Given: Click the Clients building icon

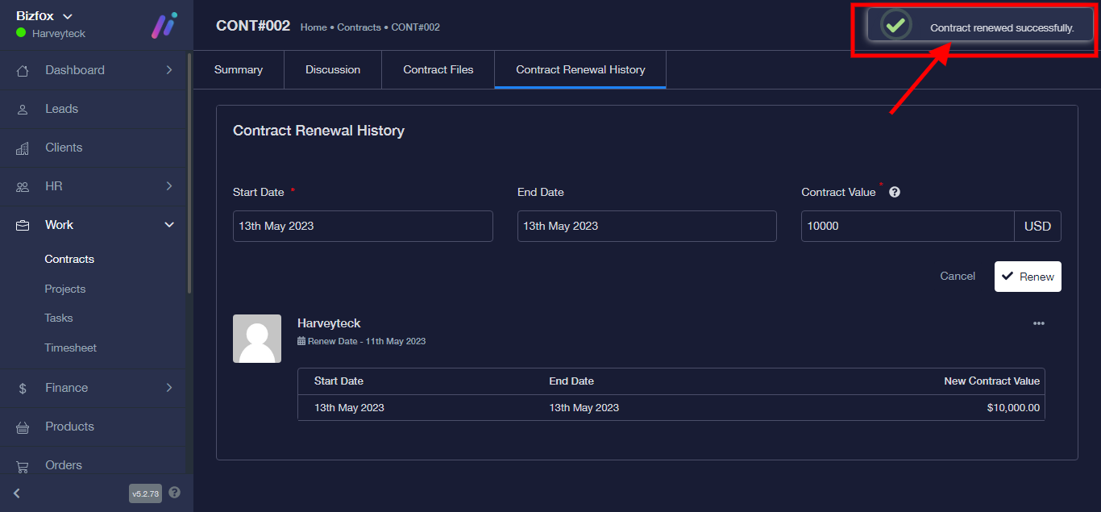Looking at the screenshot, I should tap(23, 148).
